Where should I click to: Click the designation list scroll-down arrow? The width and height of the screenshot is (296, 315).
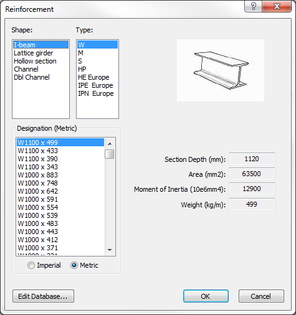(x=110, y=250)
